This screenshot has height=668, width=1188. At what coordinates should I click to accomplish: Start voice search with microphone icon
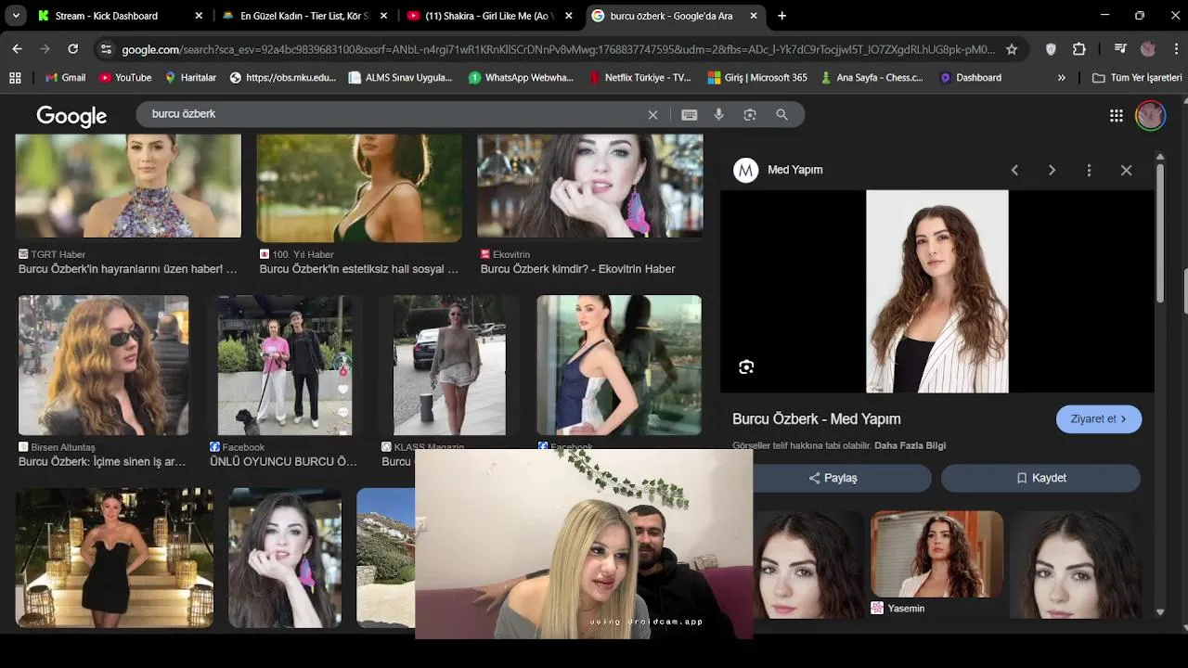(x=718, y=115)
